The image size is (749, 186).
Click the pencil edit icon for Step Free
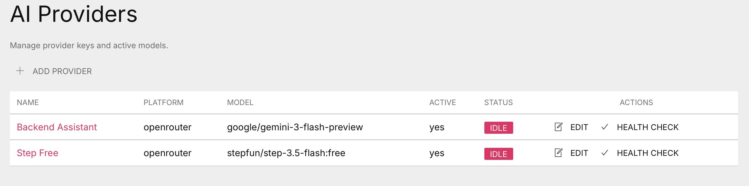pyautogui.click(x=558, y=153)
